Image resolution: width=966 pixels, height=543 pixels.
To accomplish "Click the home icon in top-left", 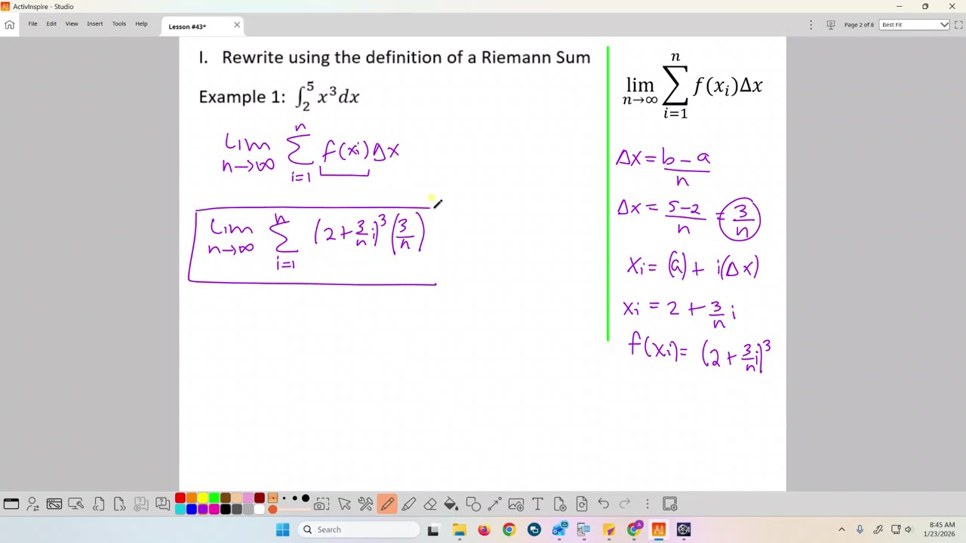I will coord(9,25).
